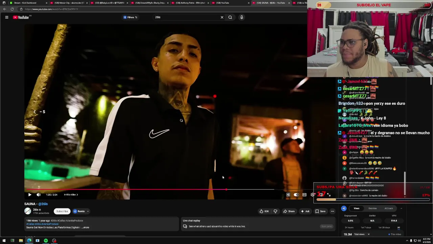This screenshot has width=433, height=244.
Task: Dislike the video
Action: [275, 211]
